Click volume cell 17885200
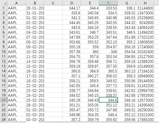This screenshot has height=123, width=159. (145, 119)
